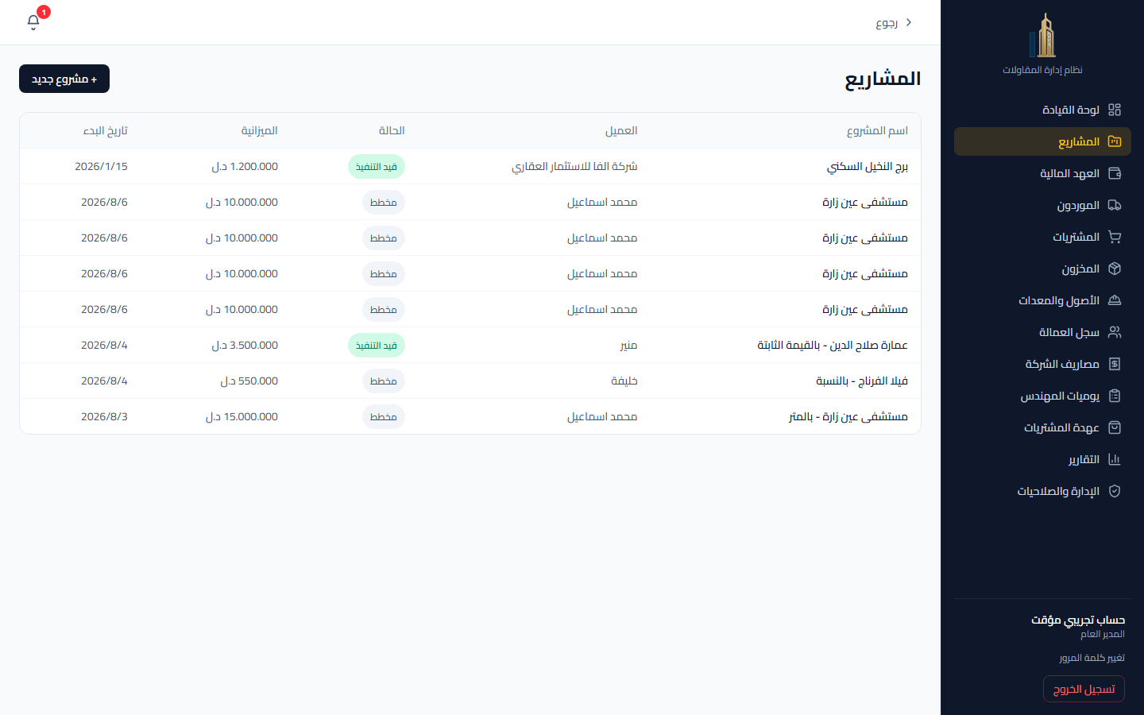Click تغيير كلمة المرور link
The image size is (1144, 715).
point(1092,658)
